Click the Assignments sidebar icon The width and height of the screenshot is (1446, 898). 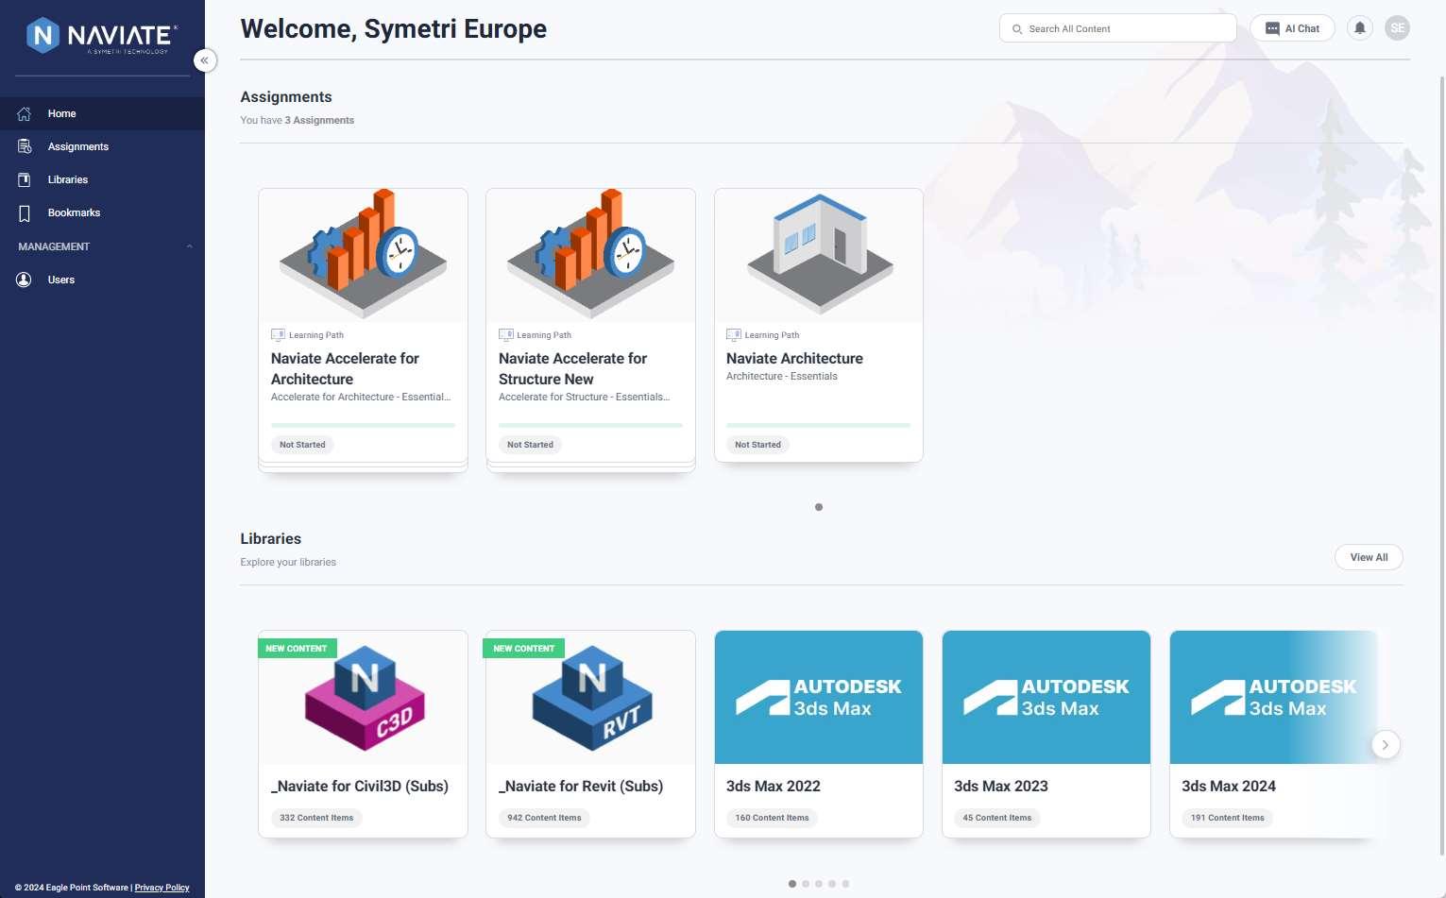pos(25,147)
